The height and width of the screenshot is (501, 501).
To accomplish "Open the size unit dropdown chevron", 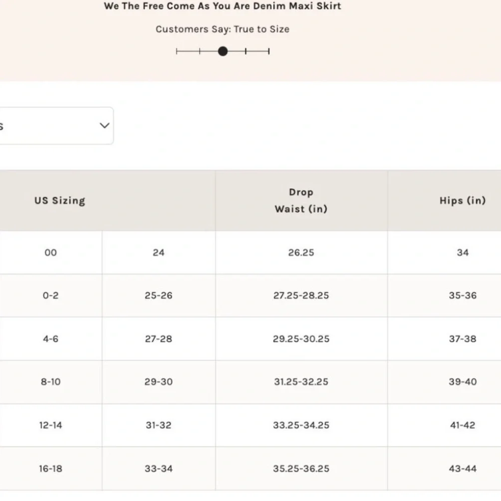I will pos(105,126).
